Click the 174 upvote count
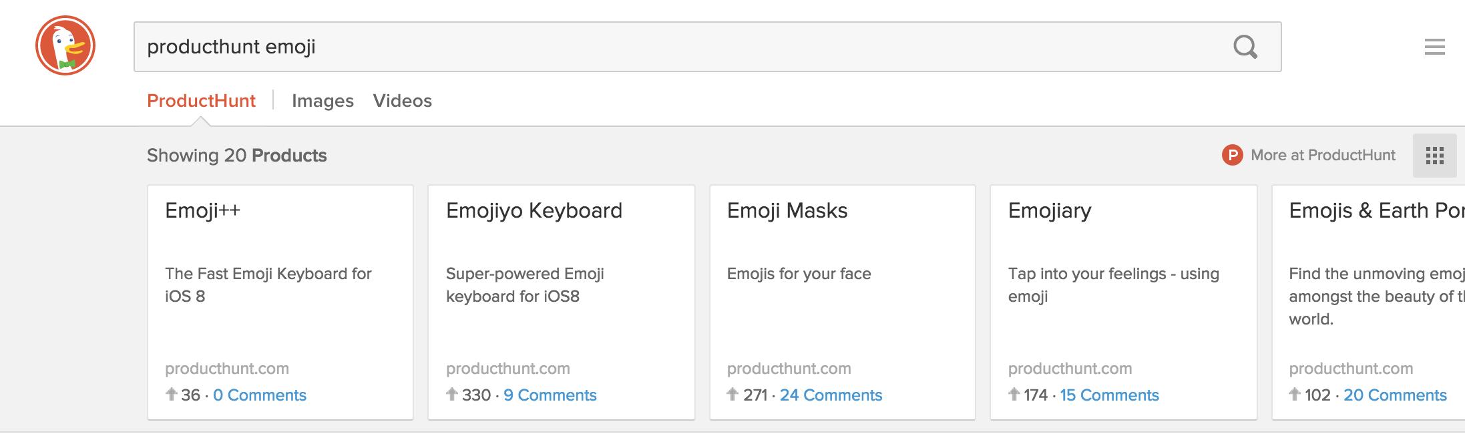 1036,395
